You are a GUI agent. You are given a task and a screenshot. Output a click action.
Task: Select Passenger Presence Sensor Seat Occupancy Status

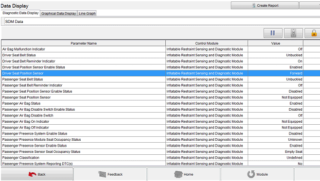[x=160, y=152]
